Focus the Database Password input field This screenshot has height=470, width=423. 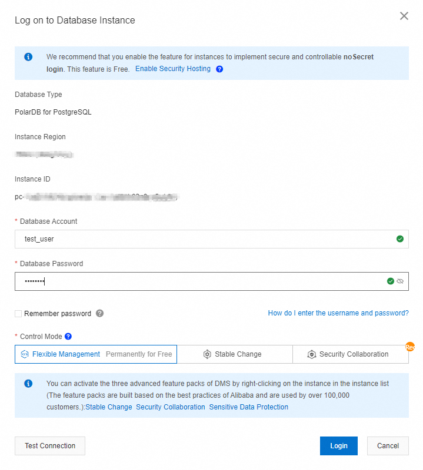point(212,281)
